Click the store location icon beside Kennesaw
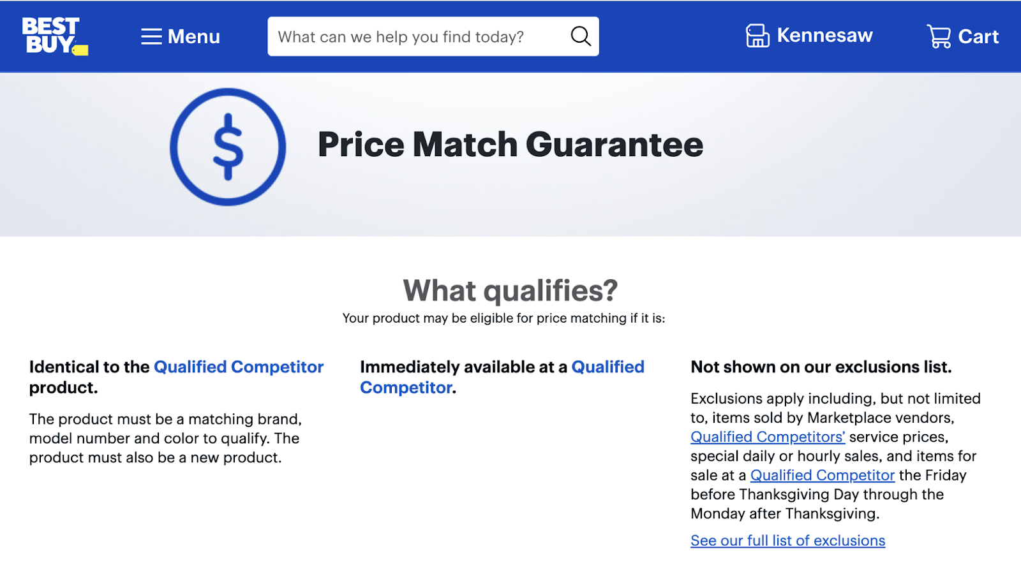 757,36
